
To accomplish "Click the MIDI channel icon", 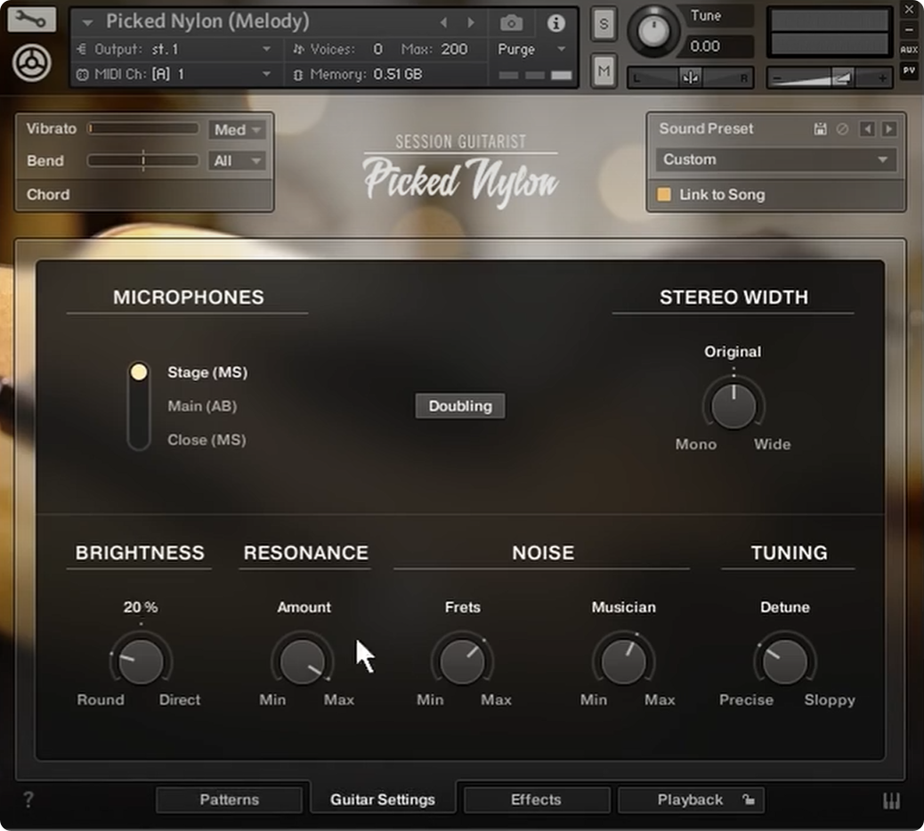I will (83, 74).
